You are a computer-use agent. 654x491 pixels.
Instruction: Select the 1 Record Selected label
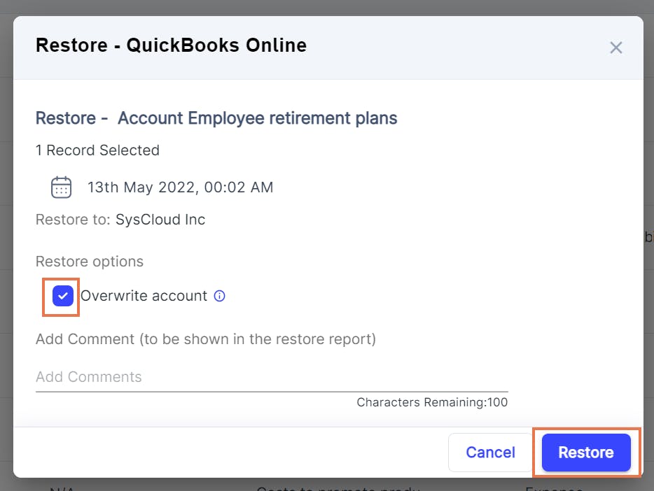click(x=97, y=150)
